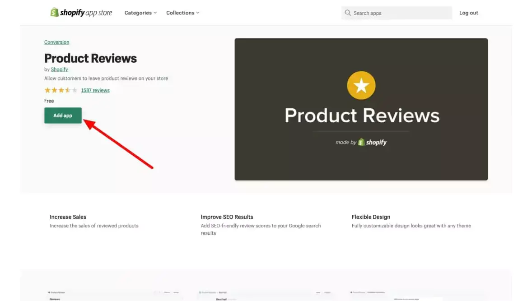Click the 'Allow customers to leave product reviews' description
Image resolution: width=532 pixels, height=301 pixels.
pos(106,79)
